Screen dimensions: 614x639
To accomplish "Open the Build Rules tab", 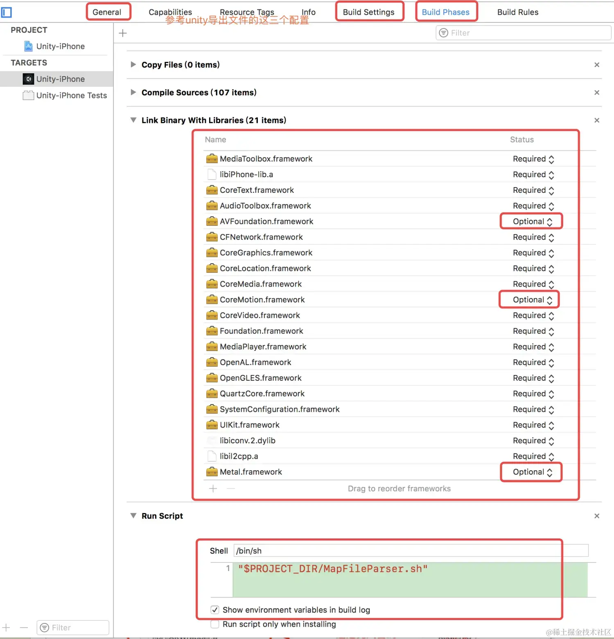I will click(518, 12).
